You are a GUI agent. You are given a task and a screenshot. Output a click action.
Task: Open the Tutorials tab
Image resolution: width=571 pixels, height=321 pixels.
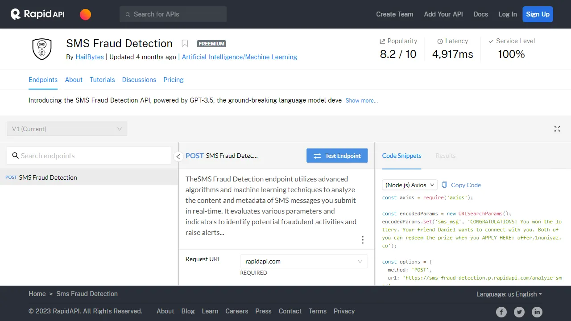coord(102,80)
